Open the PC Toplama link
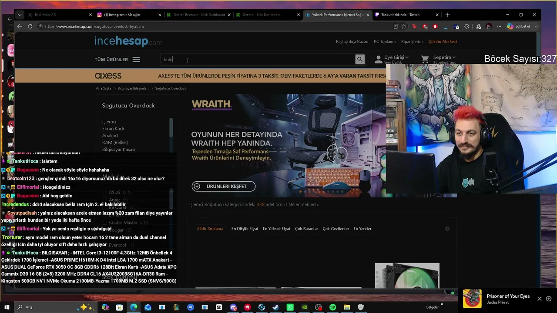The width and height of the screenshot is (557, 313). click(x=385, y=42)
